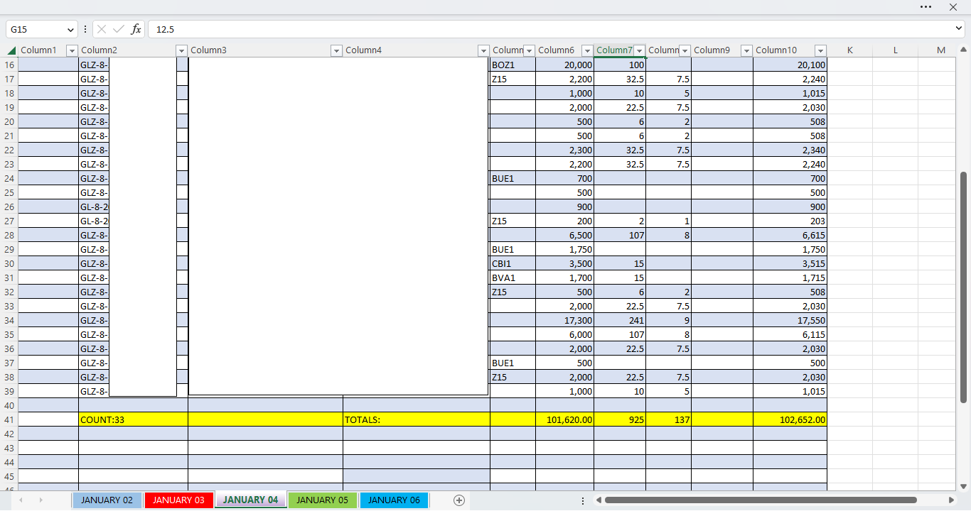Select the GL-8-2 cell in row 26
Image resolution: width=971 pixels, height=511 pixels.
pyautogui.click(x=94, y=207)
